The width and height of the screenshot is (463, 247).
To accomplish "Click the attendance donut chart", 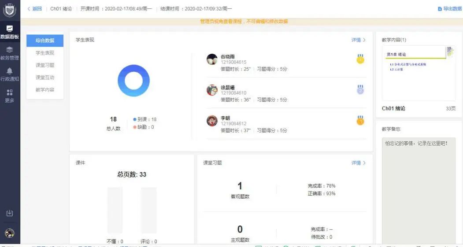I will coord(133,81).
